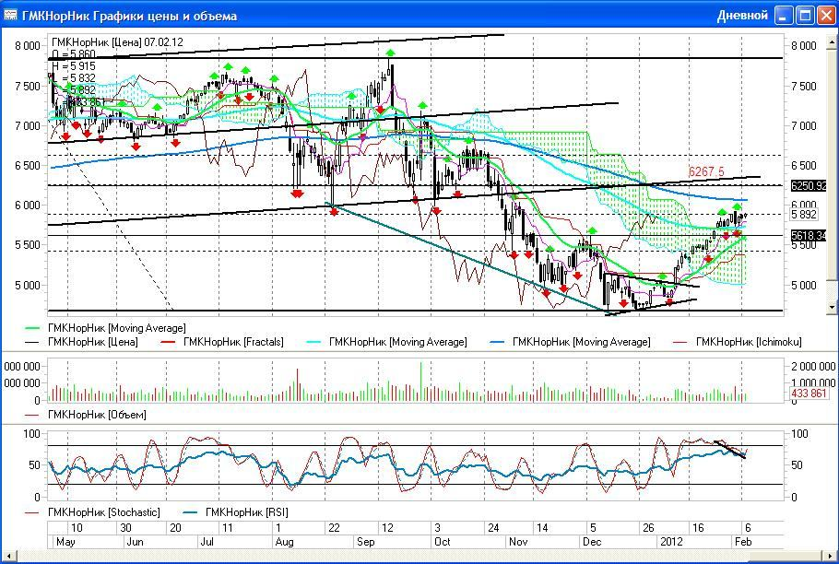
Task: Click the May month label on time axis
Action: tap(65, 542)
